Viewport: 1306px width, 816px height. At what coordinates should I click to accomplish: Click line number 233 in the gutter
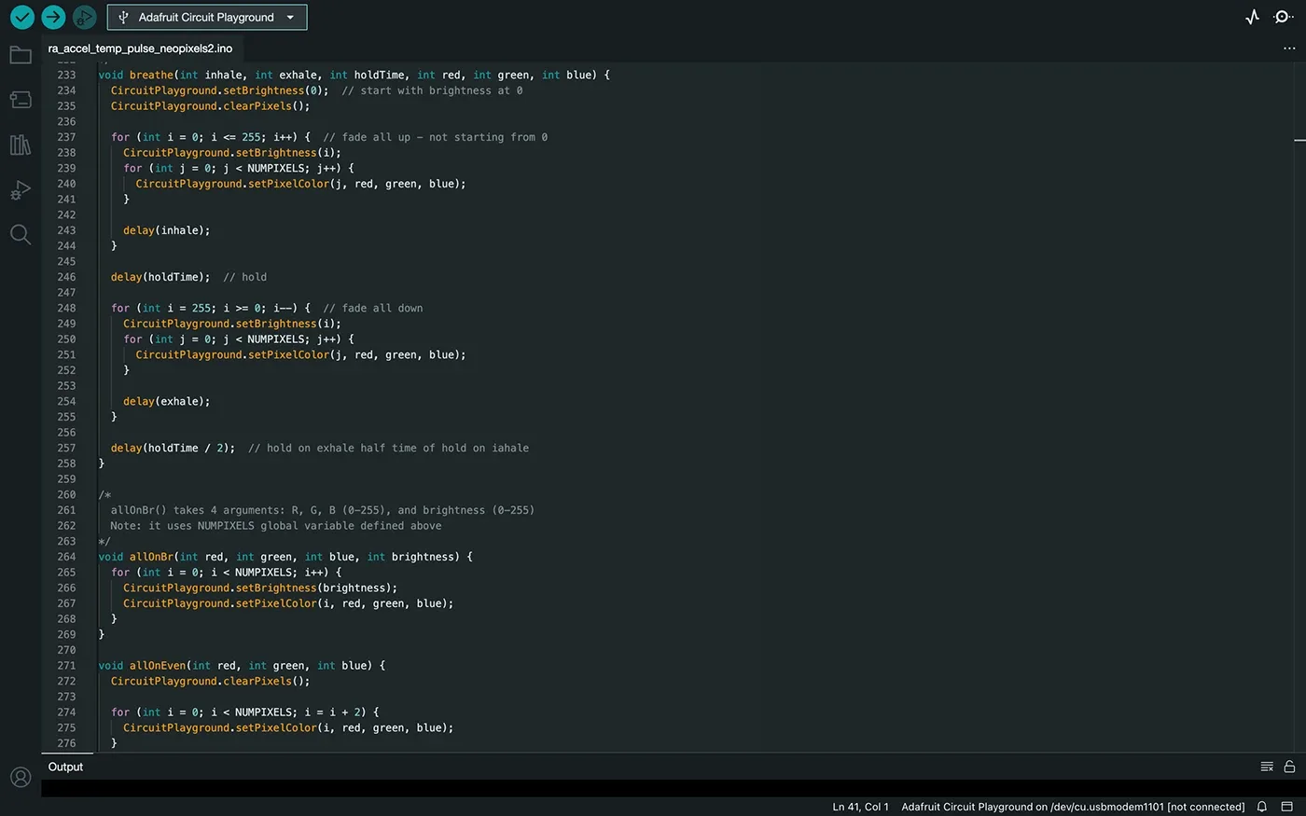[x=66, y=75]
